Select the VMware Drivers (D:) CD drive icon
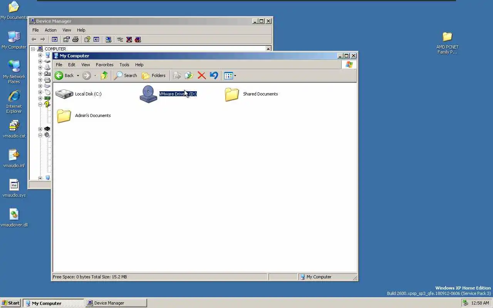The width and height of the screenshot is (493, 308). [x=148, y=94]
